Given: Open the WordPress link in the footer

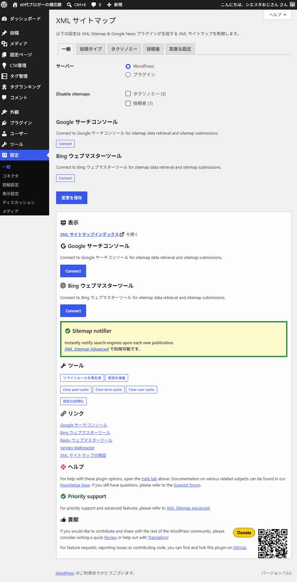Looking at the screenshot, I should click(x=65, y=573).
